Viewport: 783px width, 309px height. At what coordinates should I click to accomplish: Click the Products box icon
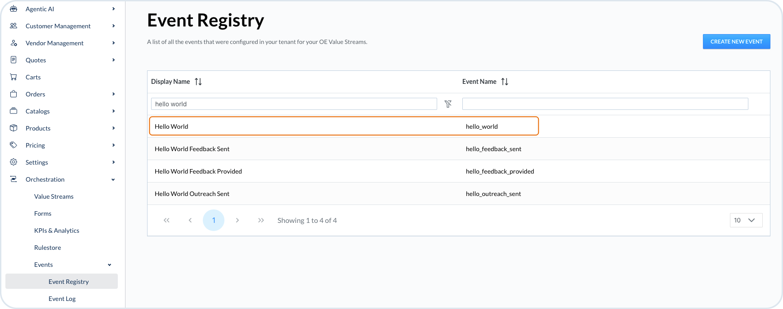click(x=13, y=128)
